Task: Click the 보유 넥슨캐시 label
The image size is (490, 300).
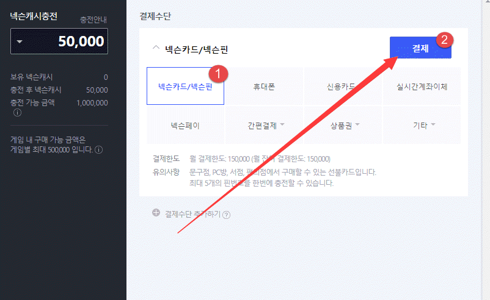Action: tap(31, 77)
